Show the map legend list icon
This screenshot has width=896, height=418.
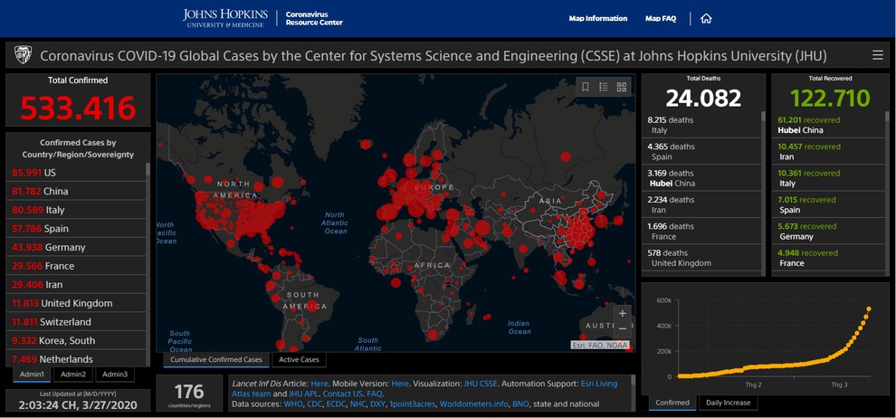[x=604, y=87]
